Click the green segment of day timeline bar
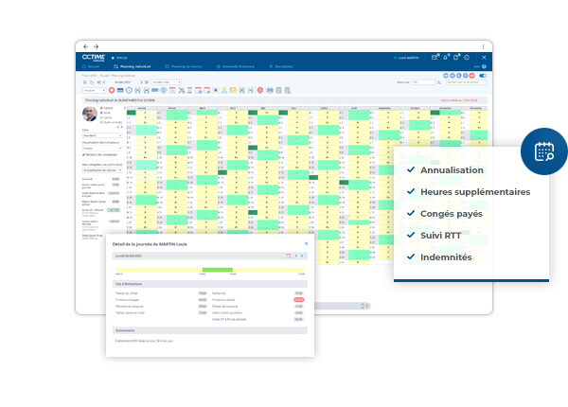 point(218,270)
